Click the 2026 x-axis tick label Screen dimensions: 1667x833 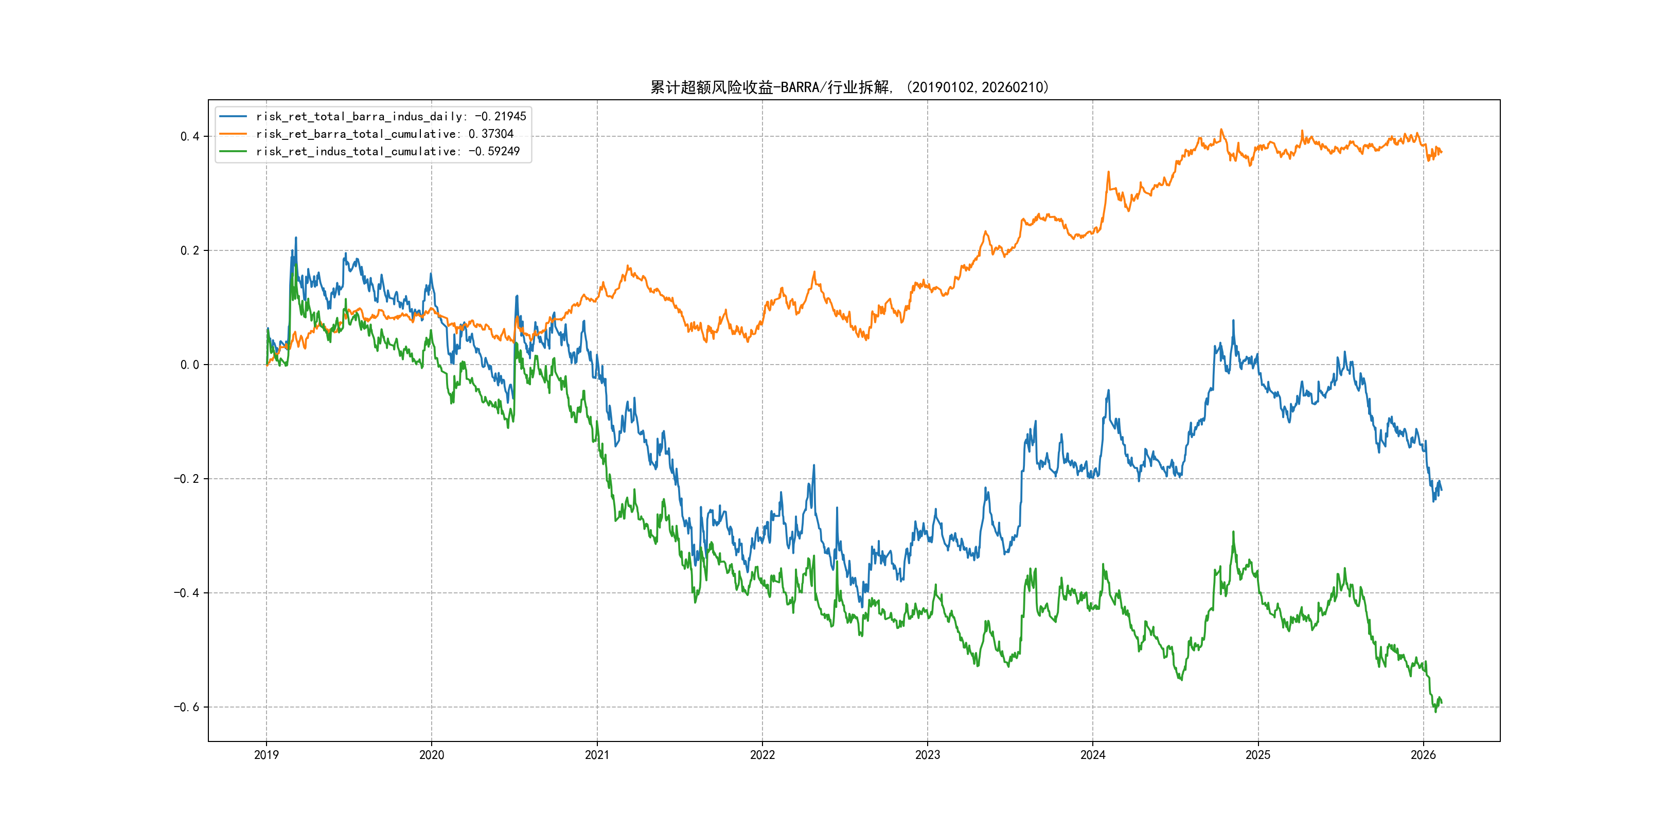pos(1423,755)
